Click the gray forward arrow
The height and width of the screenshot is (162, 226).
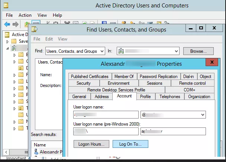[15, 24]
